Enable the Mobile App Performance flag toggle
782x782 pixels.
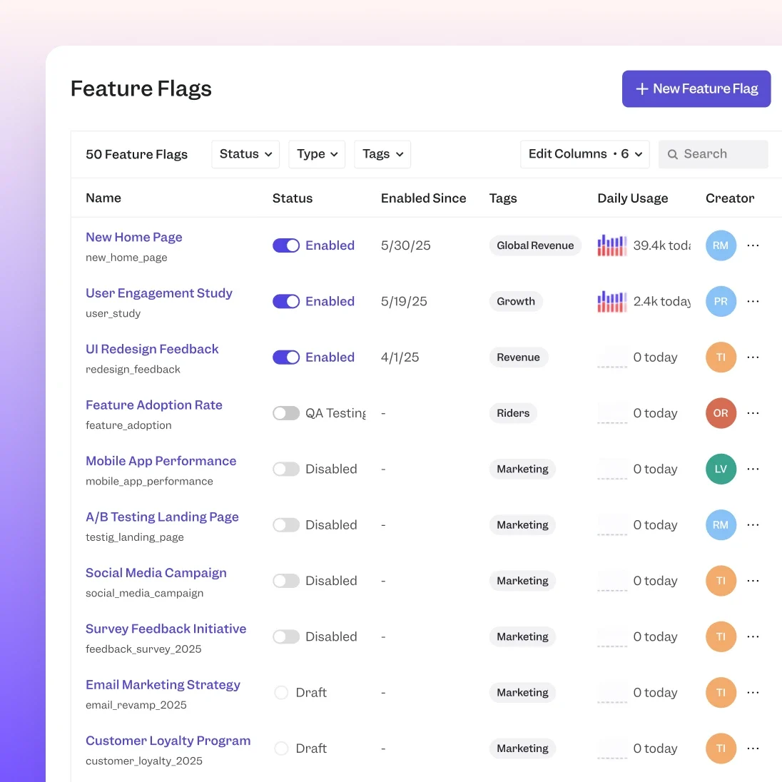[286, 469]
